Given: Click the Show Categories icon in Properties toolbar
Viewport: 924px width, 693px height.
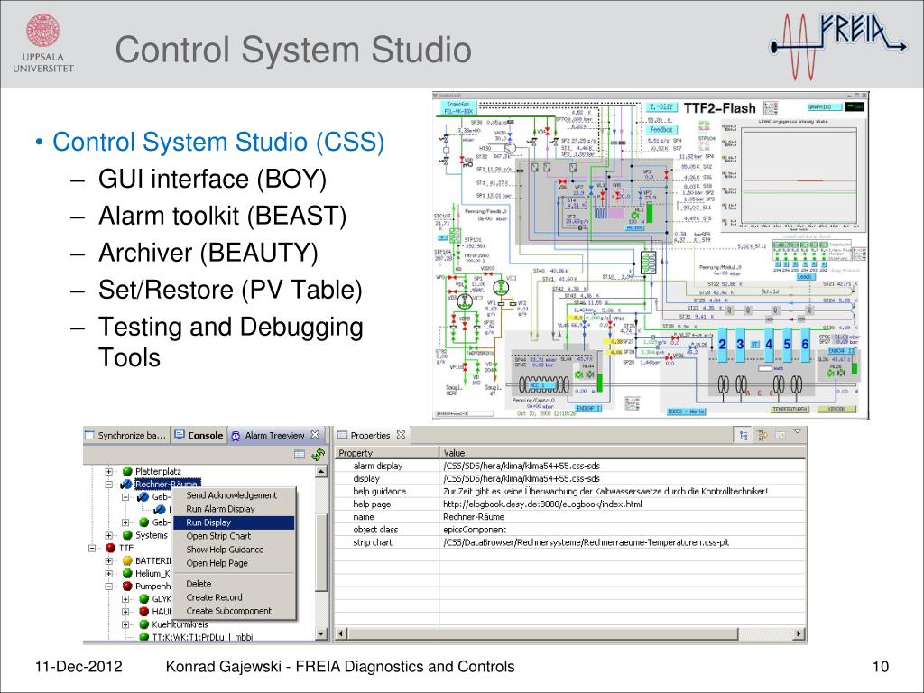Looking at the screenshot, I should pos(744,436).
